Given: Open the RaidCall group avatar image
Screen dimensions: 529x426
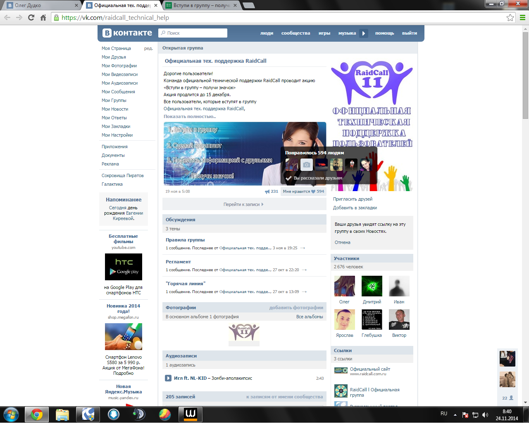Looking at the screenshot, I should point(372,126).
